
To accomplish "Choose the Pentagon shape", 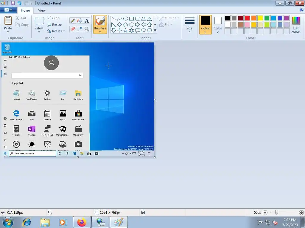I will [x=126, y=25].
